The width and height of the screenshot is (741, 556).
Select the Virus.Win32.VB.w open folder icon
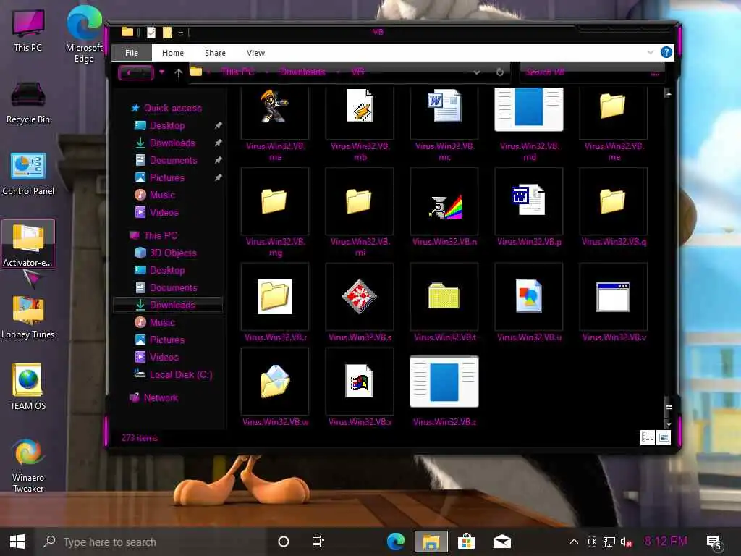point(275,381)
